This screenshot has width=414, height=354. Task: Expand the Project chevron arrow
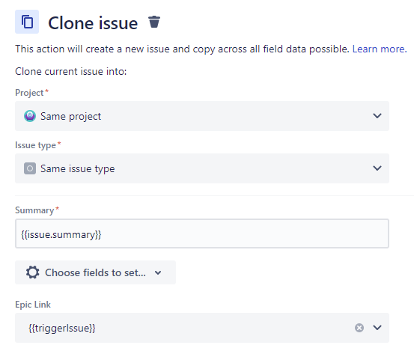(x=377, y=116)
